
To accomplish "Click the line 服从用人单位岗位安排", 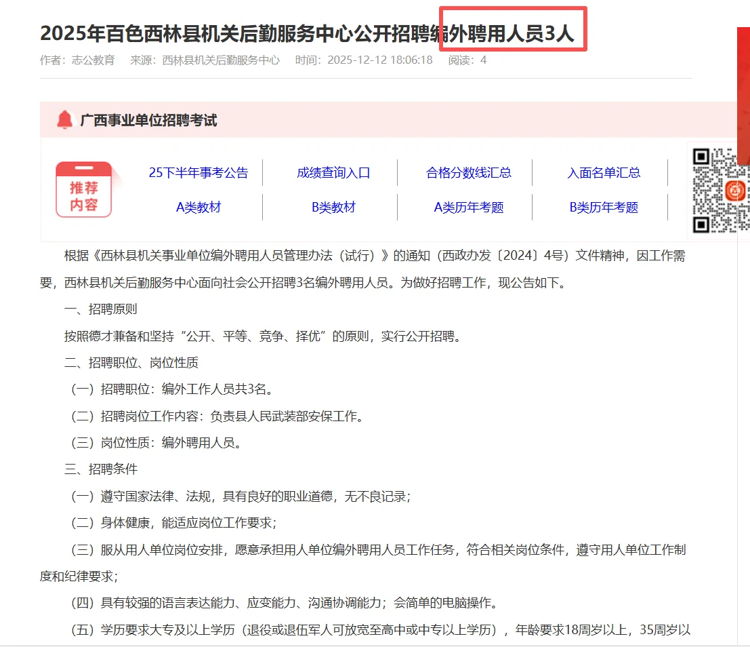I will [363, 563].
